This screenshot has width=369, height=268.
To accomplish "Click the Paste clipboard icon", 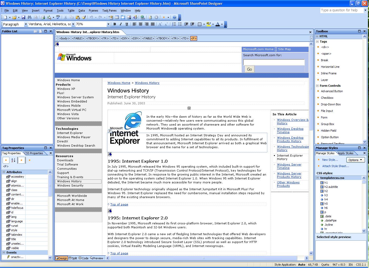I will tap(78, 17).
